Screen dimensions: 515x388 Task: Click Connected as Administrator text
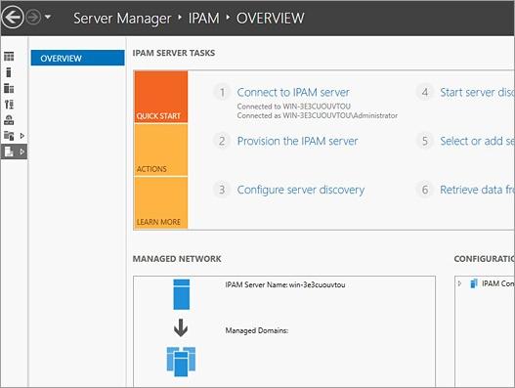pos(318,115)
